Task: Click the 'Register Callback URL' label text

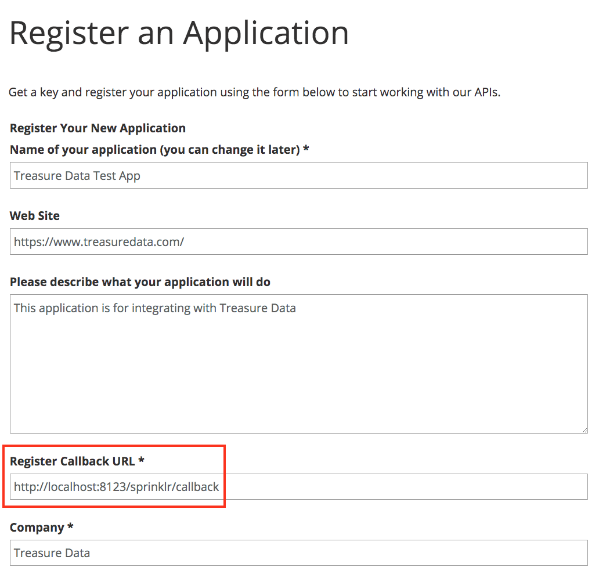Action: coord(73,461)
